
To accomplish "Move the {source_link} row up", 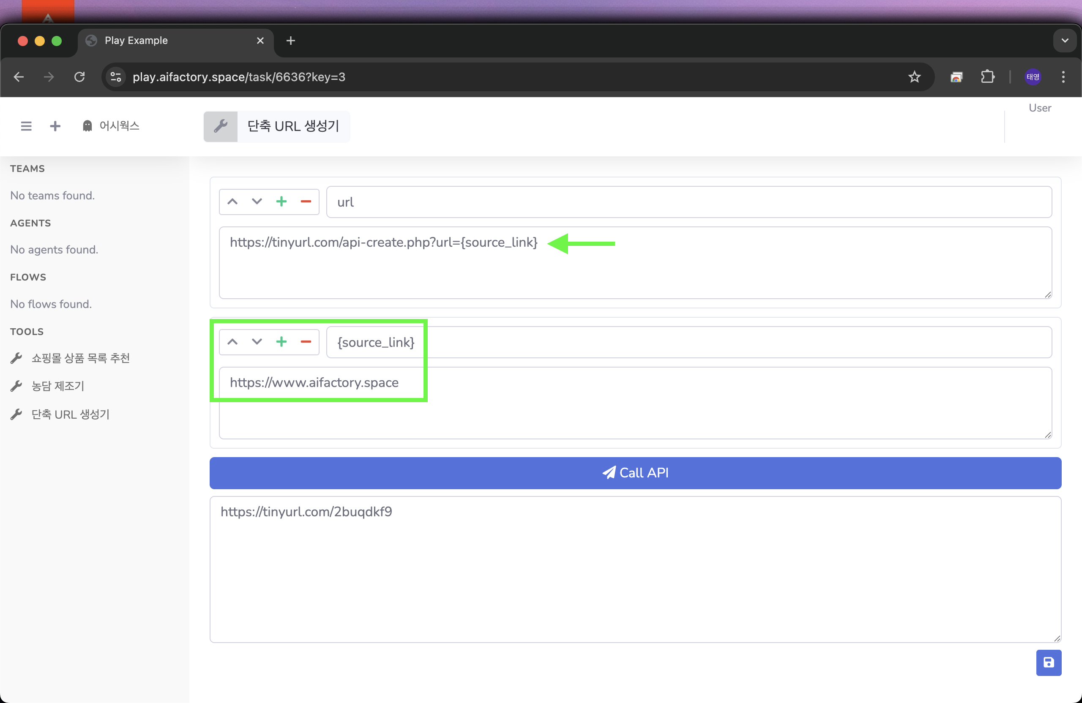I will [x=232, y=342].
